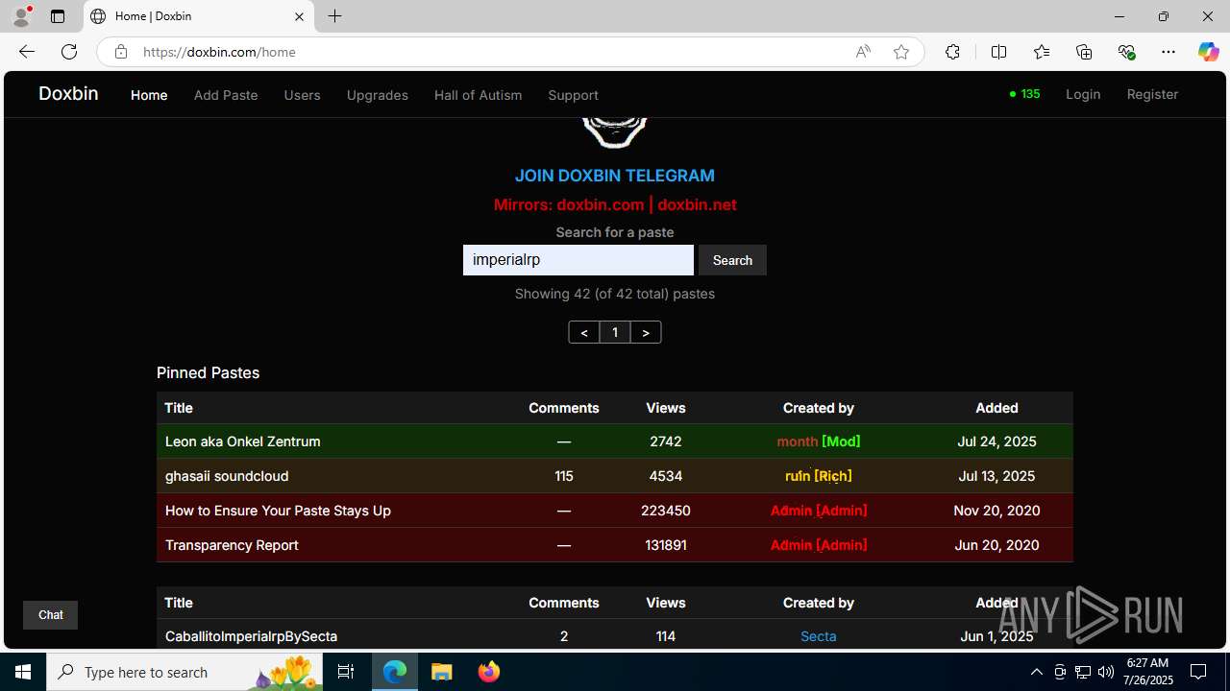Open the notification center icon
The height and width of the screenshot is (691, 1230).
click(x=1198, y=672)
